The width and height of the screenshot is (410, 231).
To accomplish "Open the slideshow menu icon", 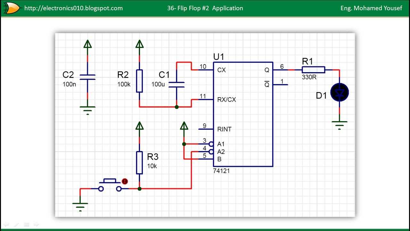I will (27, 224).
